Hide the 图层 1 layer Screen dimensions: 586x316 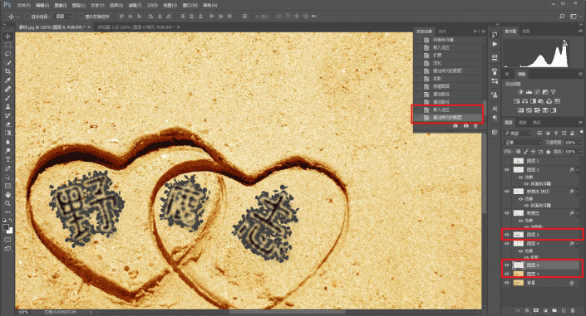(x=507, y=275)
